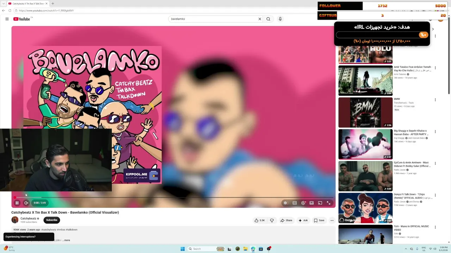The image size is (451, 253).
Task: Share the video using the Share button
Action: pos(286,220)
